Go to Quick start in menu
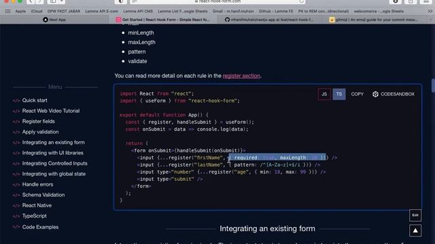The width and height of the screenshot is (435, 244). click(35, 100)
